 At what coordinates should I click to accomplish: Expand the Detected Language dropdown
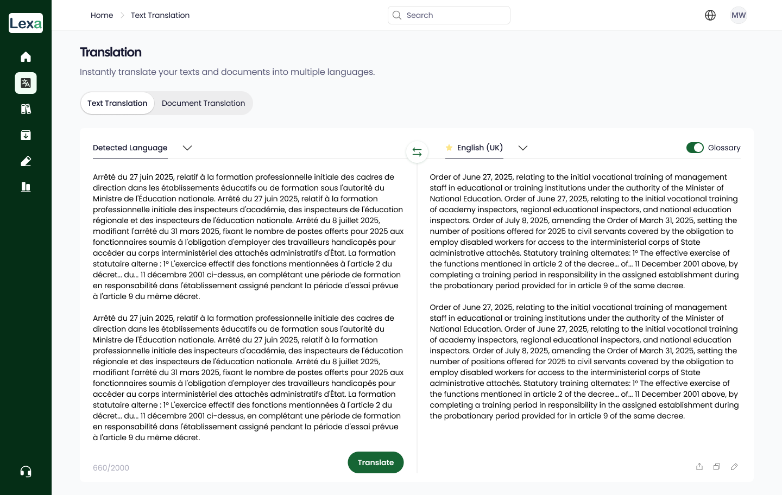(187, 148)
